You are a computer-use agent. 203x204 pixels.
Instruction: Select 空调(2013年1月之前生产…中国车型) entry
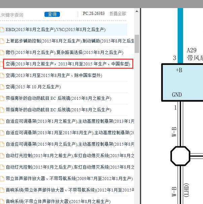click(x=68, y=64)
